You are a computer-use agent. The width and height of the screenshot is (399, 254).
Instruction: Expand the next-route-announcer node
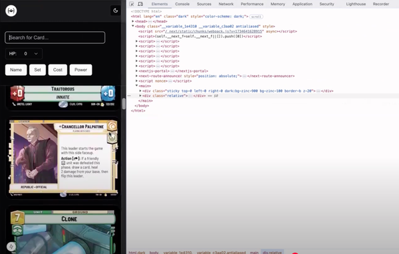pos(136,76)
